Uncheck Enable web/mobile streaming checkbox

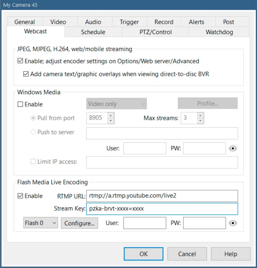coord(20,61)
